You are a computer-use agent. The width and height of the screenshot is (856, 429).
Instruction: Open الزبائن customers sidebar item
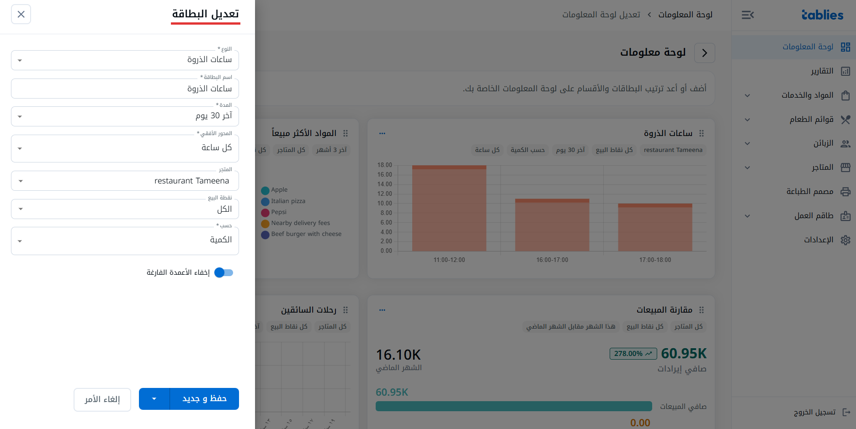click(823, 143)
